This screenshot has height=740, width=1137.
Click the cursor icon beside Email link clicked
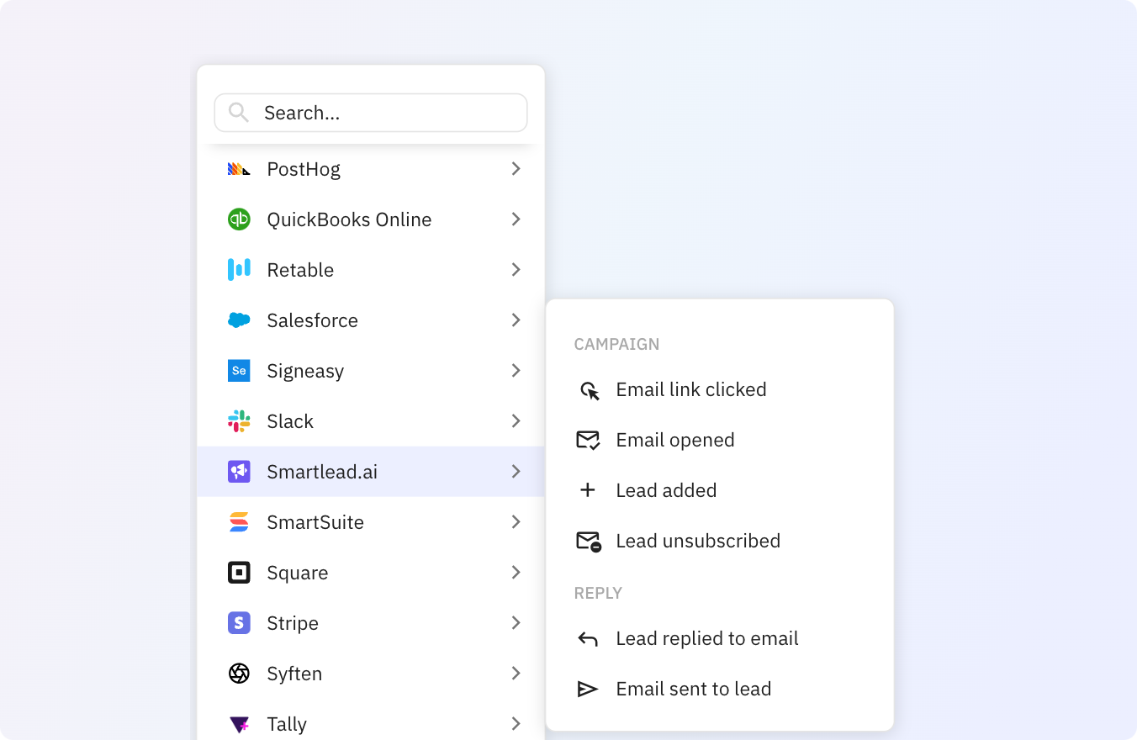click(590, 390)
